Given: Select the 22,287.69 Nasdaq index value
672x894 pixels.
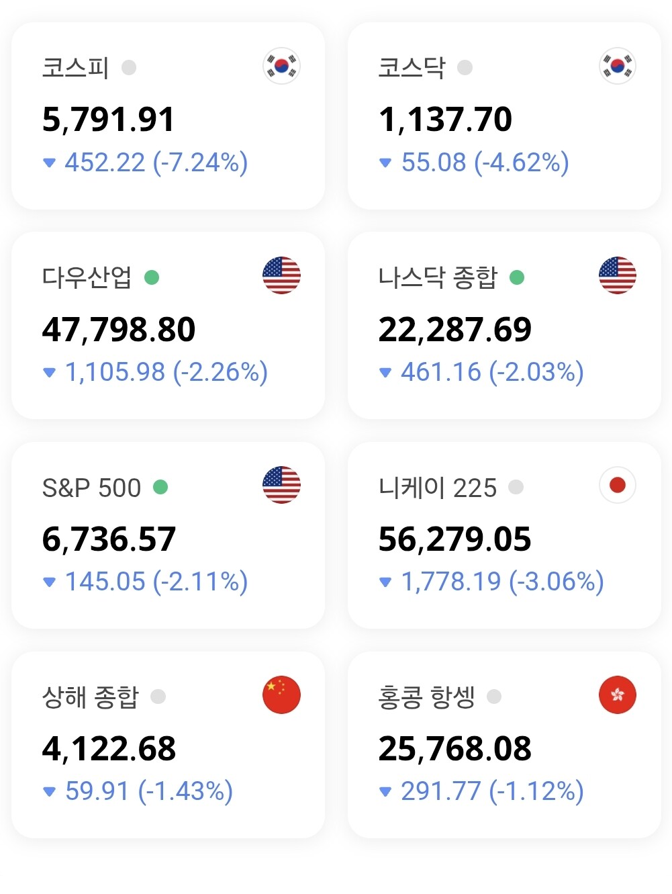Looking at the screenshot, I should tap(455, 330).
